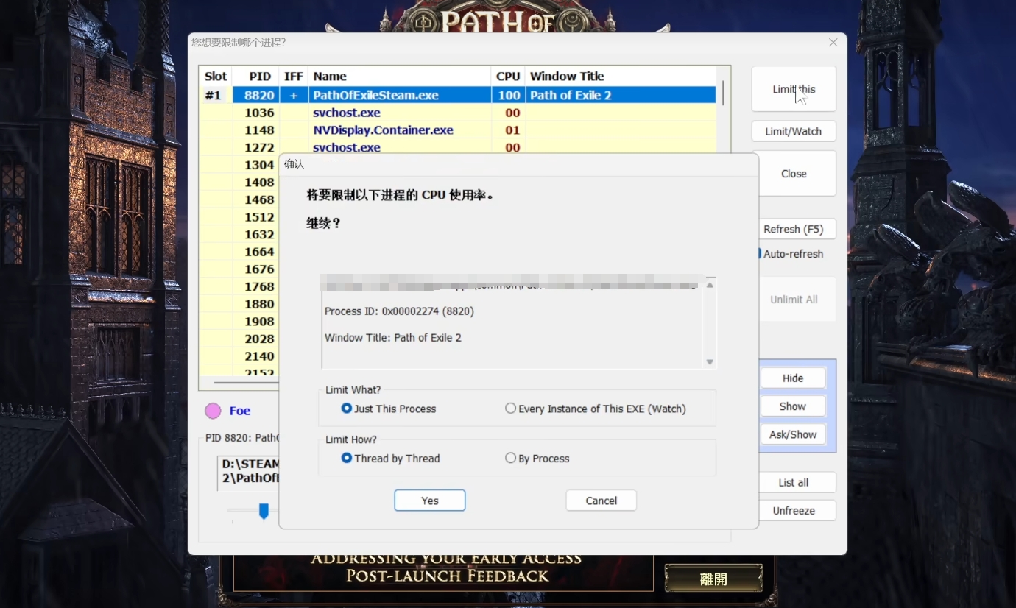1016x608 pixels.
Task: Open the Limit/Watch function
Action: pos(793,130)
